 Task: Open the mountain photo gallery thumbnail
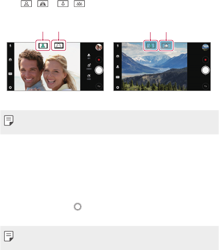[x=205, y=48]
